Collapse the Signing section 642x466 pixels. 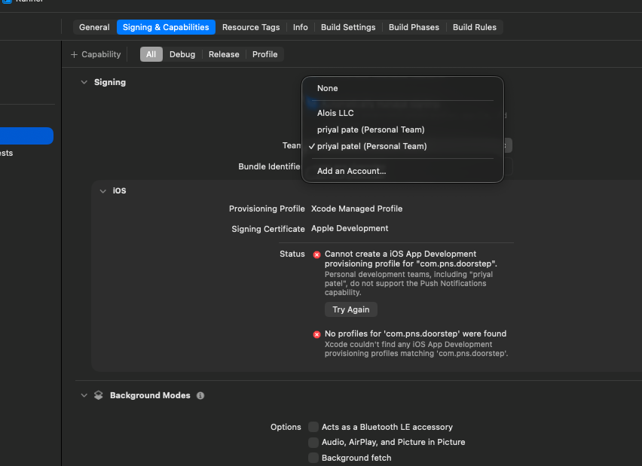tap(84, 82)
